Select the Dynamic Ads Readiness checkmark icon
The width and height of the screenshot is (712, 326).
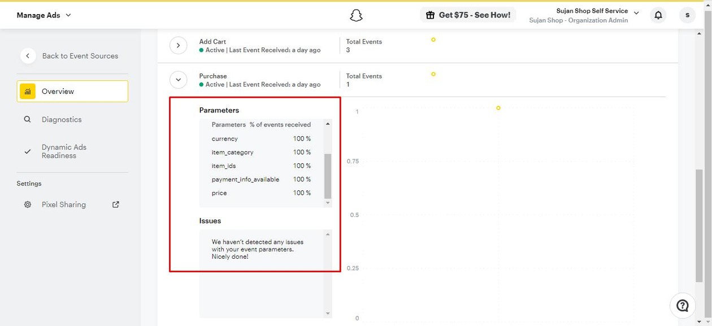27,151
